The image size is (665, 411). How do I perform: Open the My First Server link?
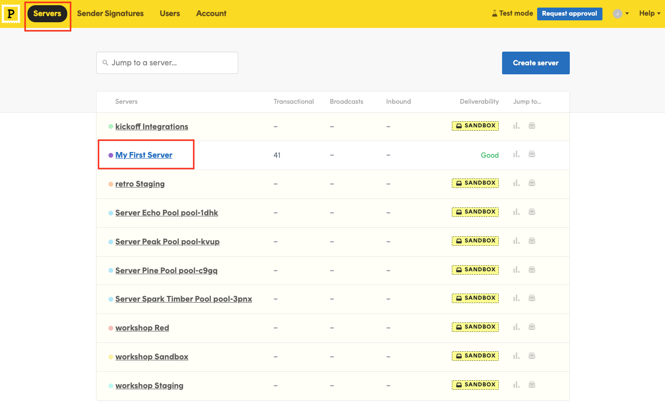pyautogui.click(x=144, y=155)
